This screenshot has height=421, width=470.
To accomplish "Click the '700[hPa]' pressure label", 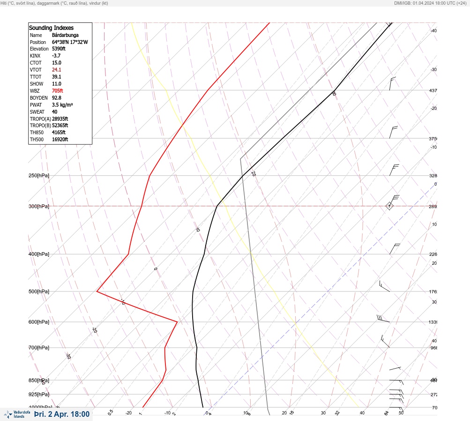I will [x=39, y=348].
